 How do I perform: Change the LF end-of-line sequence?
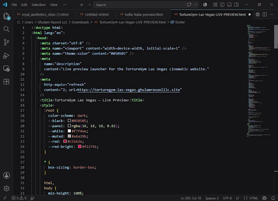(238, 198)
